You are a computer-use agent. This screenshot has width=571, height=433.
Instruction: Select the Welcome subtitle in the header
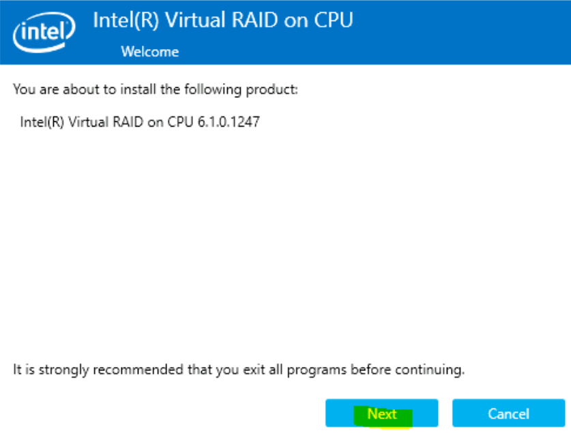(x=149, y=52)
